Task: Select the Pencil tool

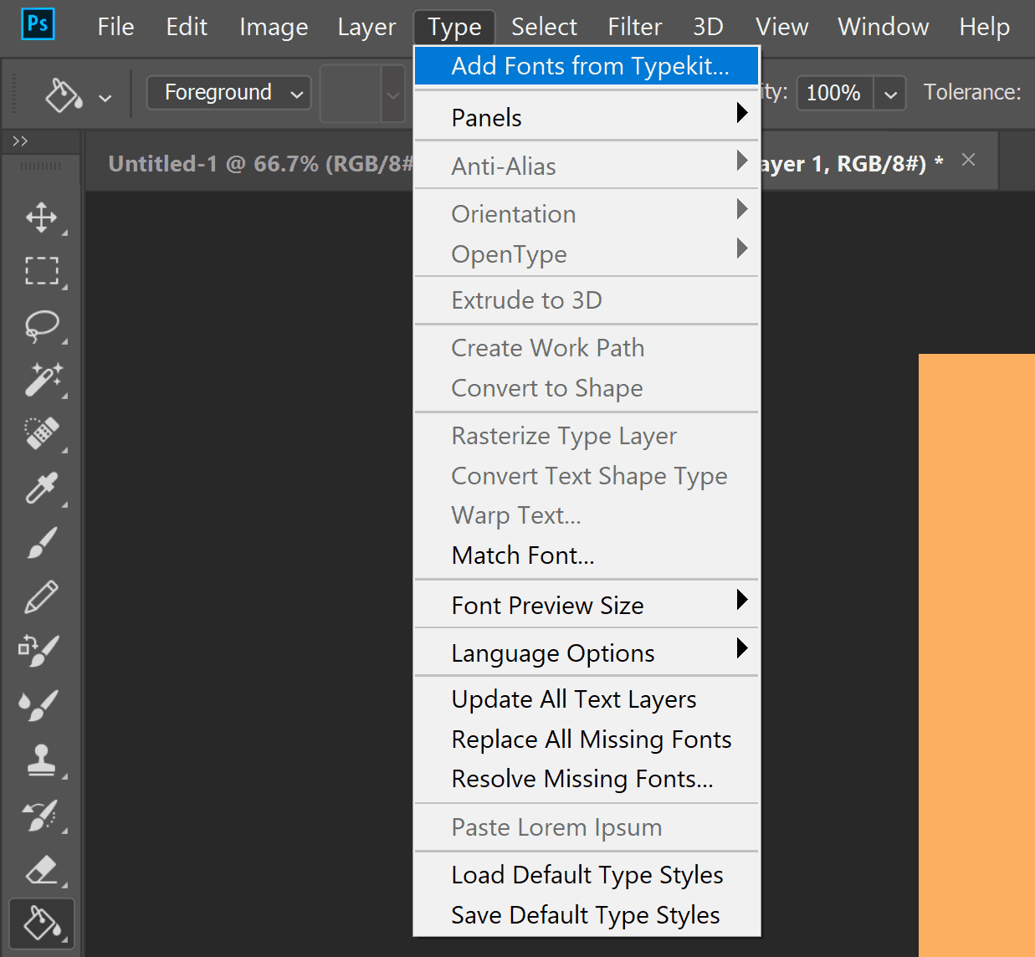Action: (x=41, y=596)
